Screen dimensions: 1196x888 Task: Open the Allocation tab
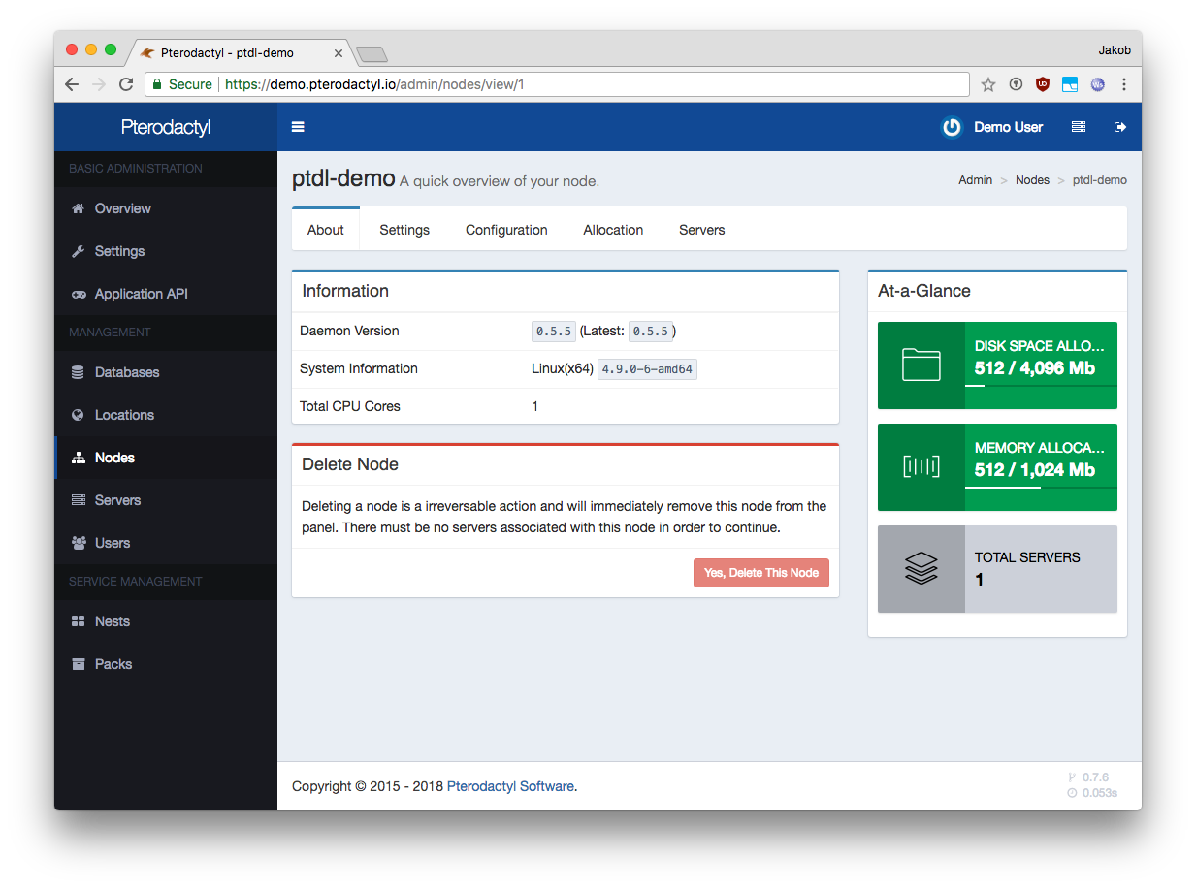(613, 230)
